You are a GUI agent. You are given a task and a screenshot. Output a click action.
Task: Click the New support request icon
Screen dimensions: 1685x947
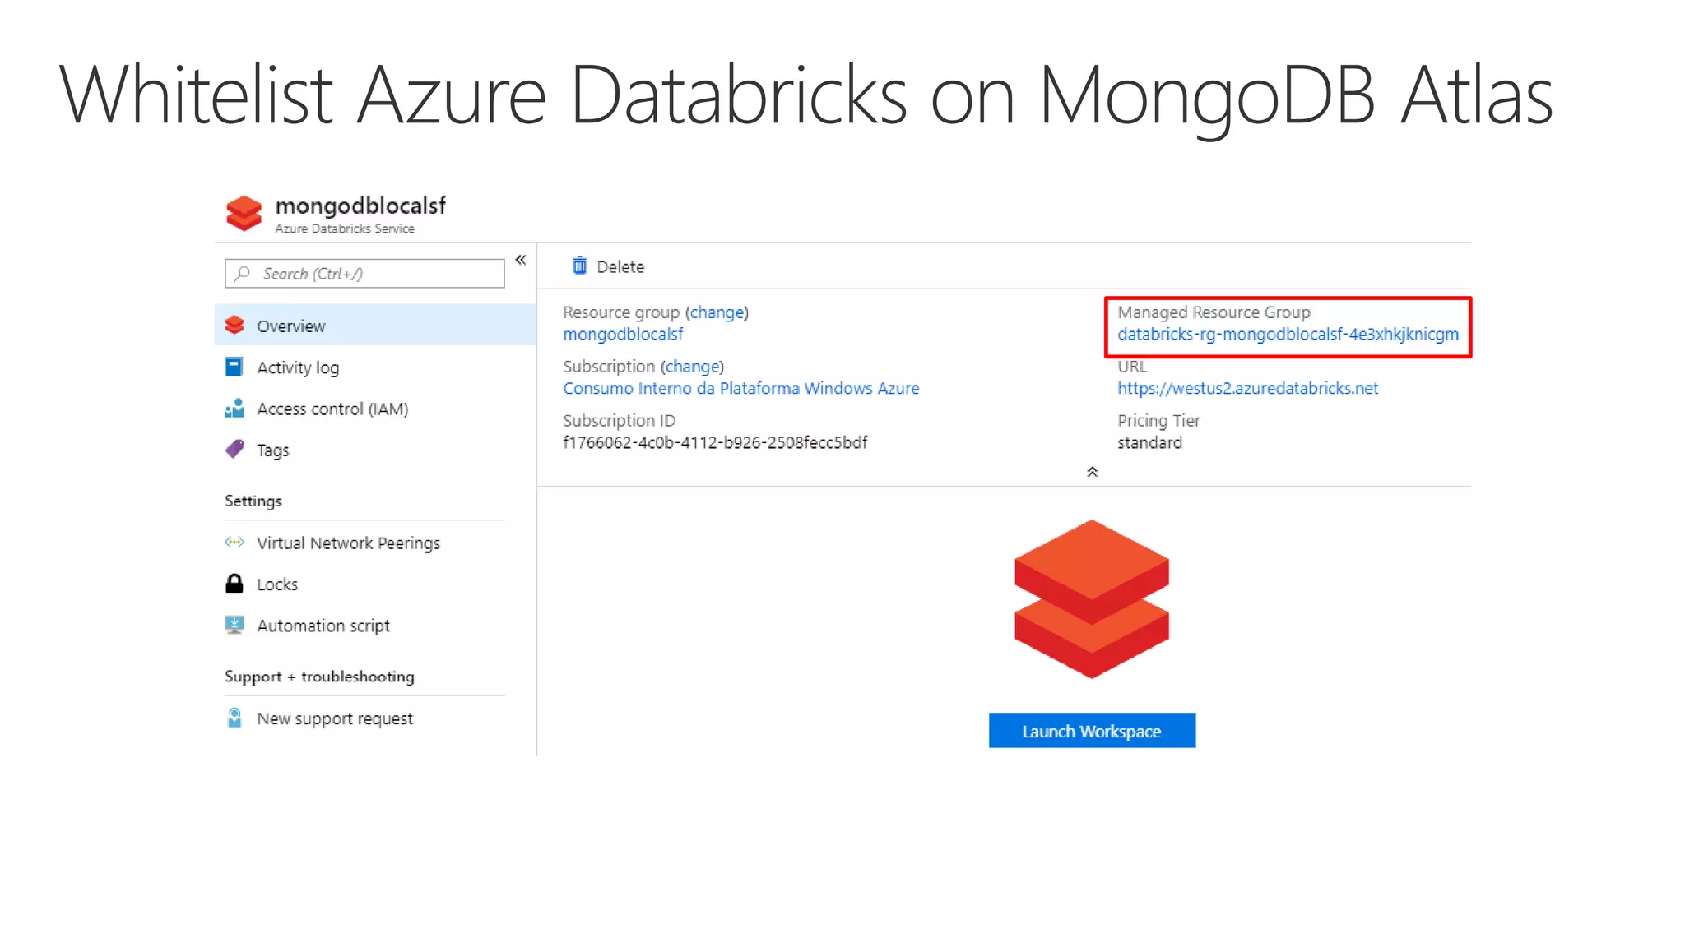point(234,718)
